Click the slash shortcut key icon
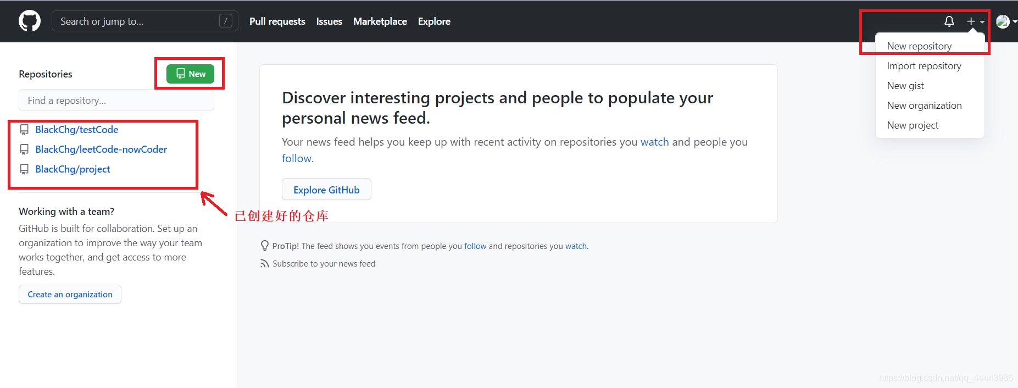1018x388 pixels. (225, 21)
